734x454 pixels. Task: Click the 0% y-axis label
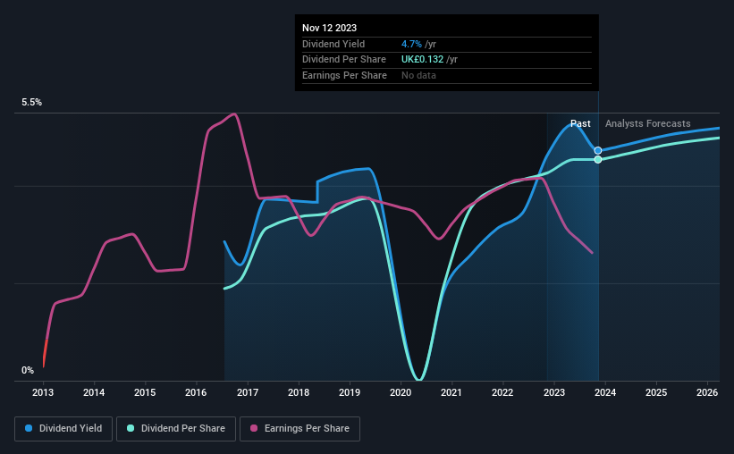[x=28, y=370]
